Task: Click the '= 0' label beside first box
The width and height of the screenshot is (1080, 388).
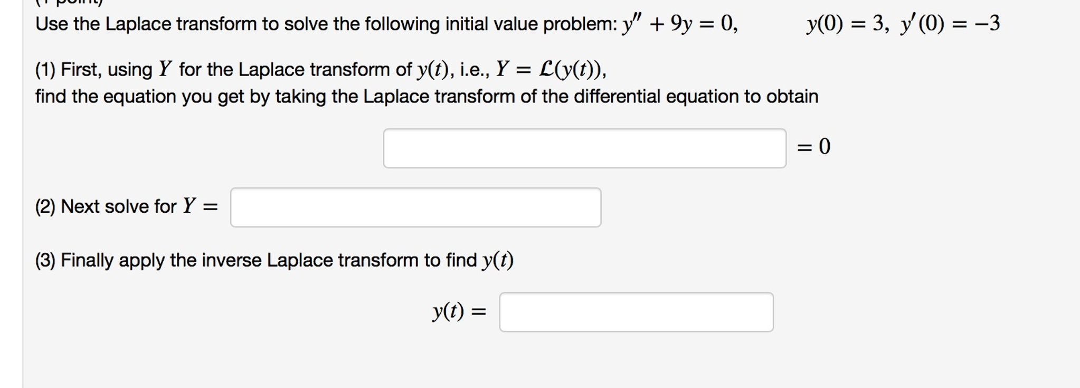Action: tap(813, 147)
